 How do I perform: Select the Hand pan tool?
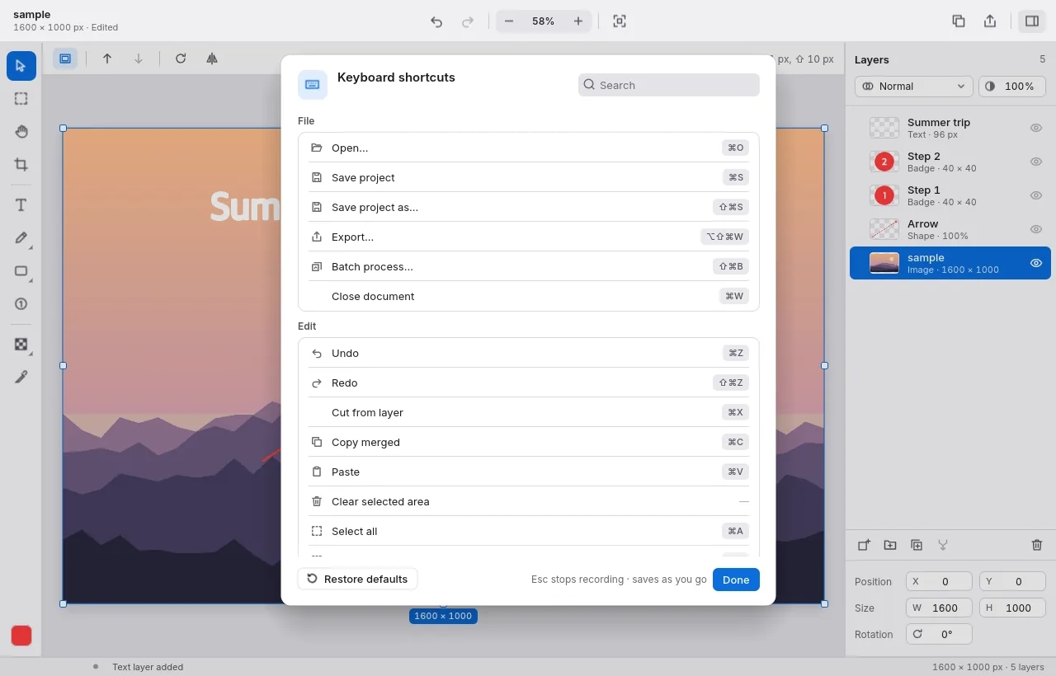(x=21, y=132)
